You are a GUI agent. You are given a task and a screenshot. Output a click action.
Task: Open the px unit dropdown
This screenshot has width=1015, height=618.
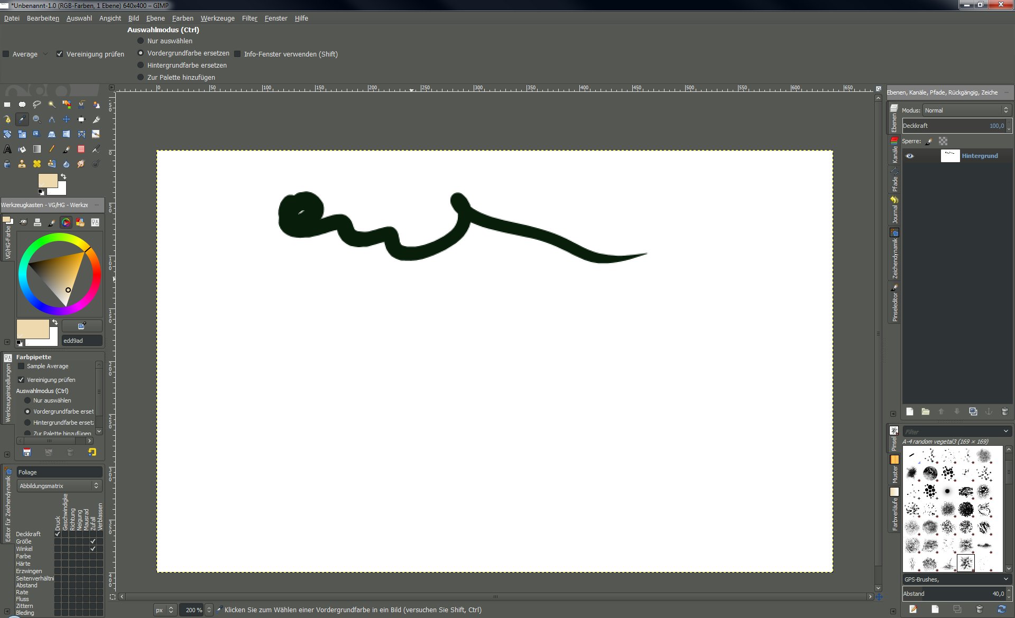165,610
